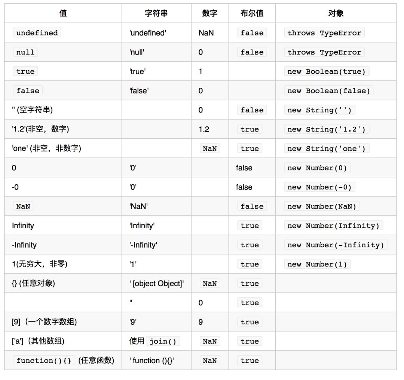Screen dimensions: 404x380
Task: Click the 使用 join() cell
Action: tap(154, 341)
